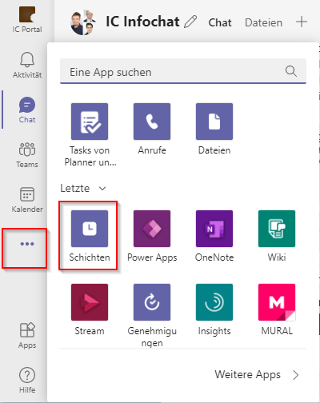
Task: Edit the IC Infochat name pencil
Action: [x=190, y=22]
